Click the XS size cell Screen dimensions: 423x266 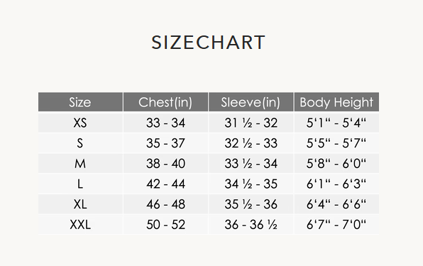(x=80, y=123)
